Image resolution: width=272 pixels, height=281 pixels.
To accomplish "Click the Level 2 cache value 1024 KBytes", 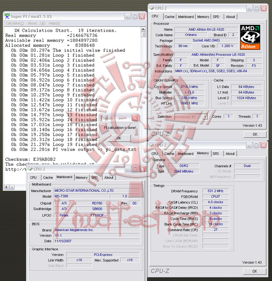I will pos(247,98).
